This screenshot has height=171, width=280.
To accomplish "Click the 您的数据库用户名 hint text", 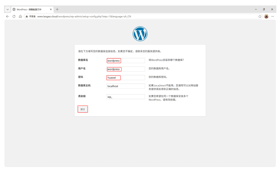I will coord(159,69).
